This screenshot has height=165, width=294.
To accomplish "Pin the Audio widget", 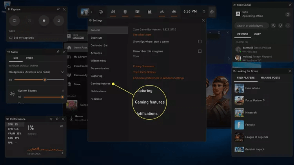I will [x=58, y=52].
